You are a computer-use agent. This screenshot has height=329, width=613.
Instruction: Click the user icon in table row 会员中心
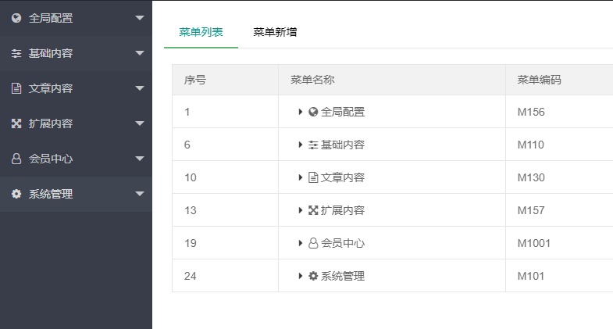tap(313, 243)
